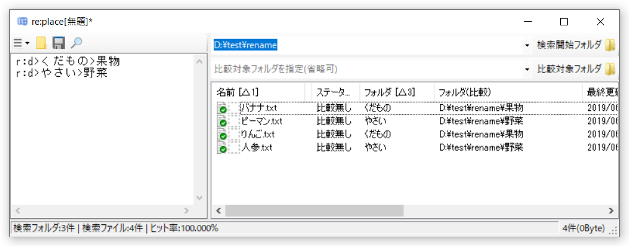Open the hamburger menu in the toolbar

coord(21,43)
